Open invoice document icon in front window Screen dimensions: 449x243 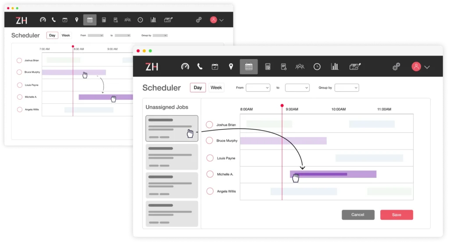tap(284, 67)
